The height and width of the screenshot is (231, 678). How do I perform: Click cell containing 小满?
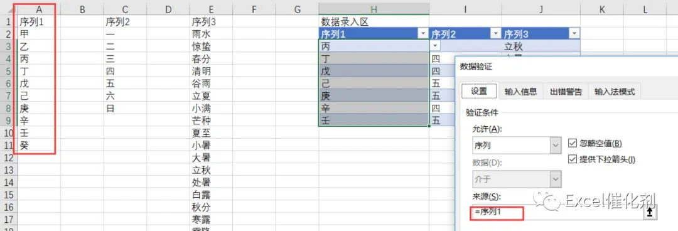coord(211,108)
